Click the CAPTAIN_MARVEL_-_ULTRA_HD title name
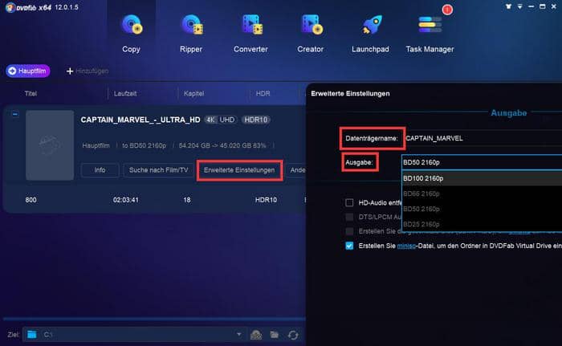This screenshot has width=562, height=346. tap(140, 120)
